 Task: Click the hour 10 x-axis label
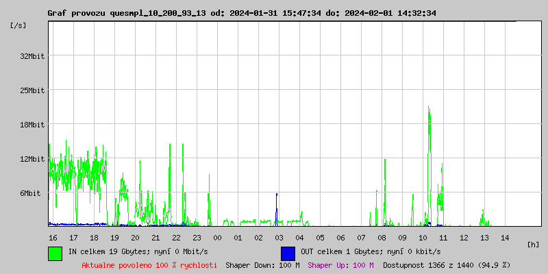(423, 237)
